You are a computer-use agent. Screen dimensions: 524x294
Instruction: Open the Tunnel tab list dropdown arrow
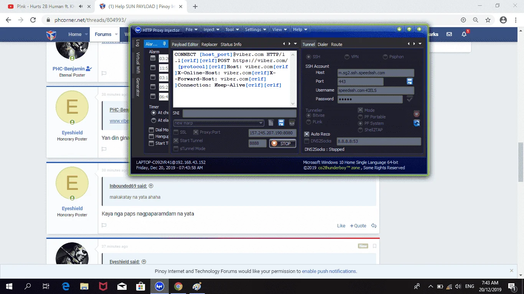[420, 44]
